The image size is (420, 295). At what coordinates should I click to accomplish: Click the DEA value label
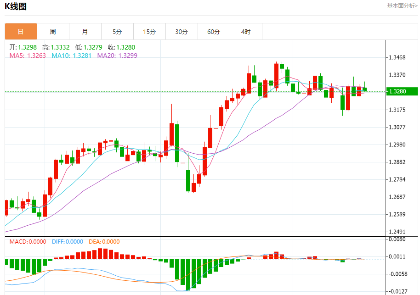pos(104,242)
